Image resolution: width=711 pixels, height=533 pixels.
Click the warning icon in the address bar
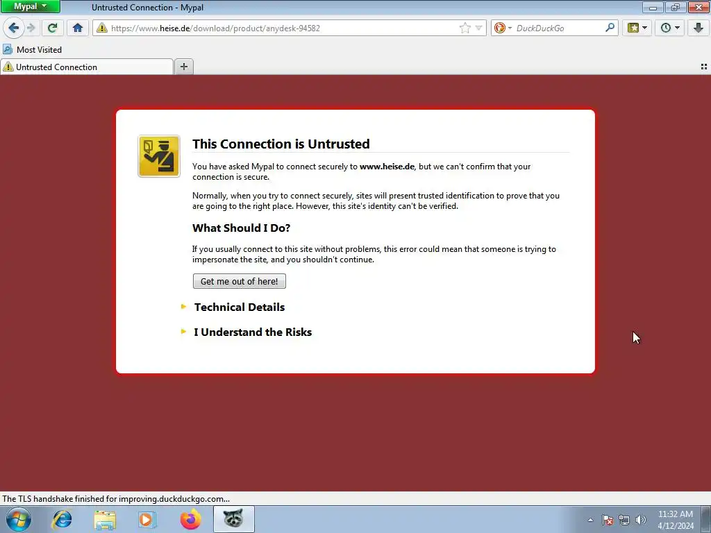102,28
